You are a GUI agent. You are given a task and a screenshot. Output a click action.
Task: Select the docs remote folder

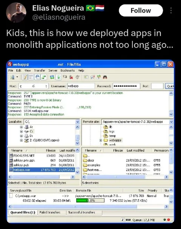(x=89, y=160)
